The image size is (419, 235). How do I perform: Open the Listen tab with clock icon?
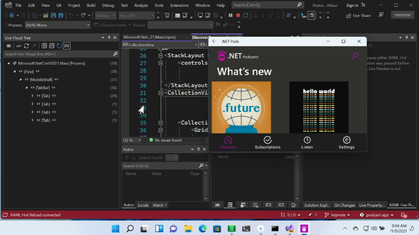click(307, 142)
